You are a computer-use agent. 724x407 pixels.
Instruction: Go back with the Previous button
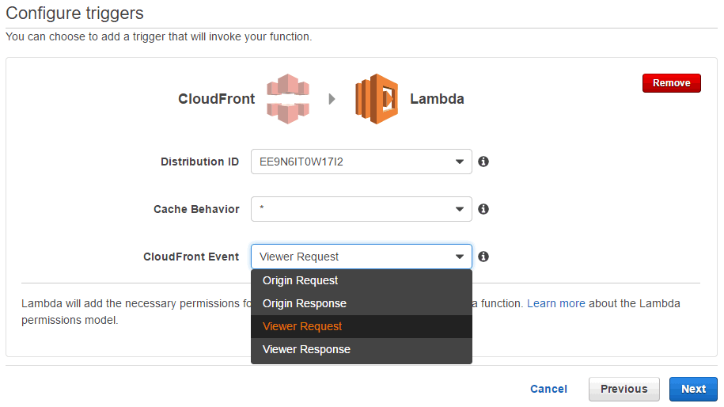point(624,389)
